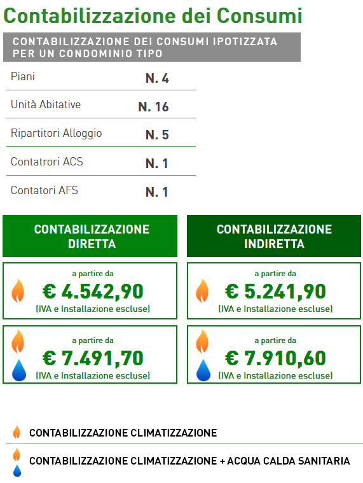This screenshot has height=483, width=363.
Task: Click the Contatori AFS row value
Action: pos(157,192)
